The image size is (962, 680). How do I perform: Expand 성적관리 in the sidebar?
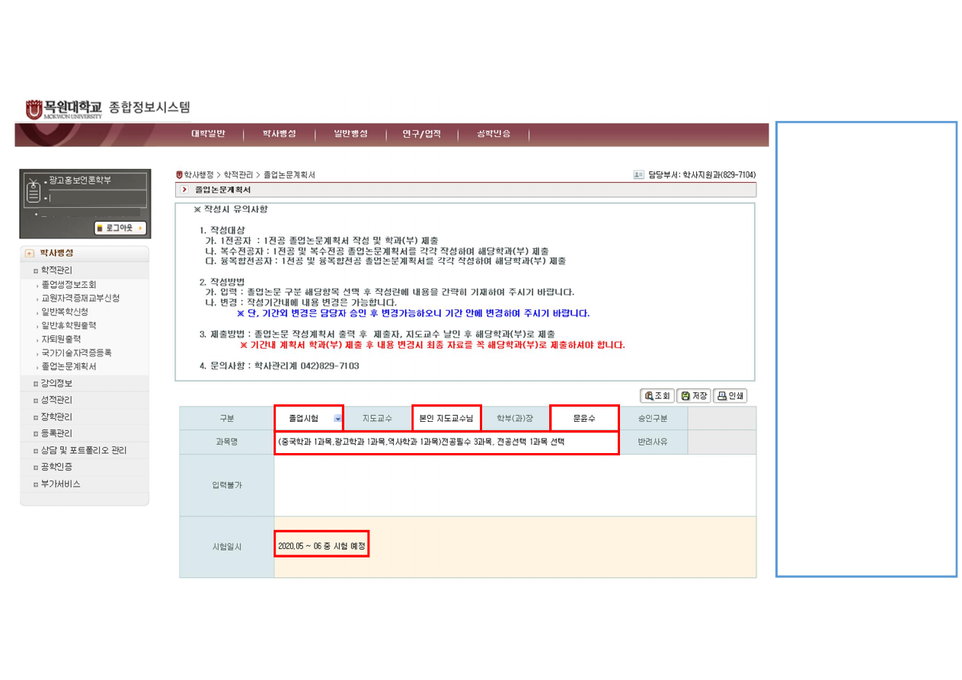pyautogui.click(x=57, y=400)
